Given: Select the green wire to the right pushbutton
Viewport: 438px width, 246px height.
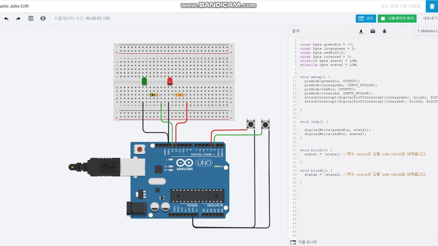Looking at the screenshot, I should (x=238, y=135).
